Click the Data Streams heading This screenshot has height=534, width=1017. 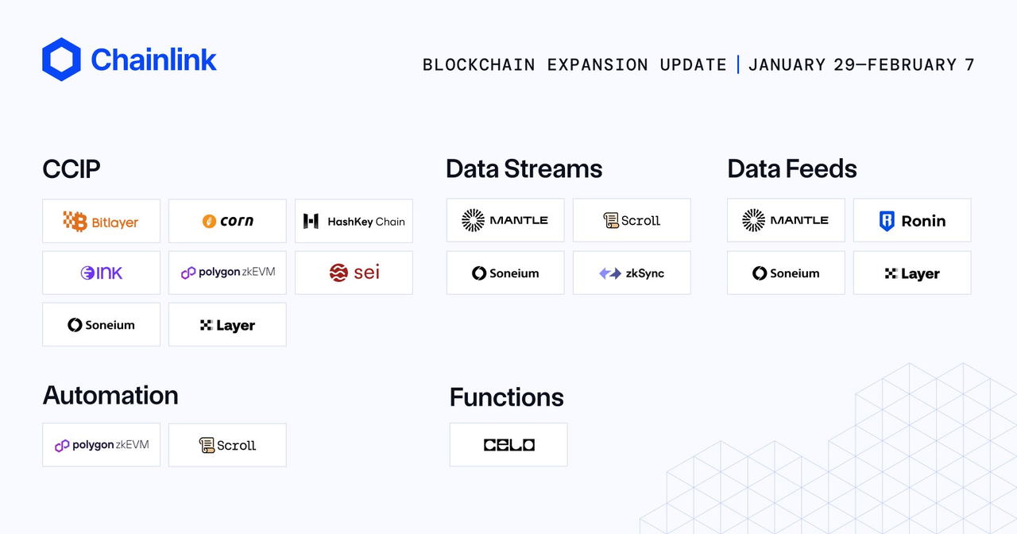(524, 168)
